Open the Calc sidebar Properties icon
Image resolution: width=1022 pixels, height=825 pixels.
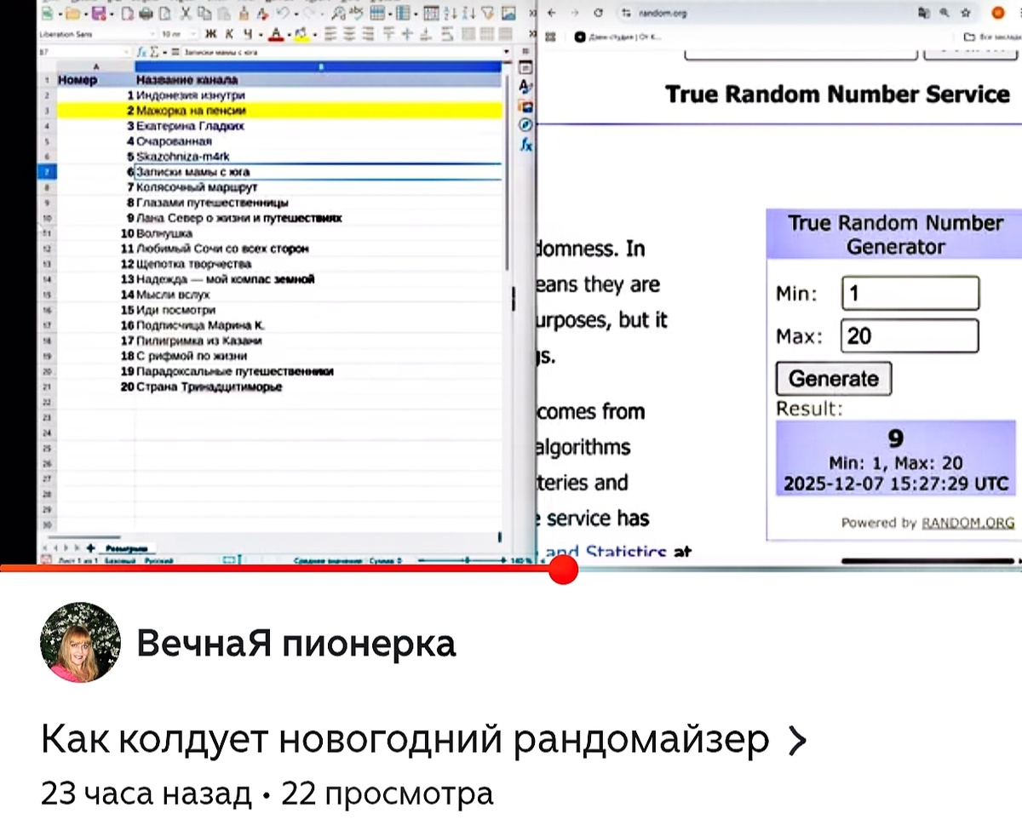(526, 67)
